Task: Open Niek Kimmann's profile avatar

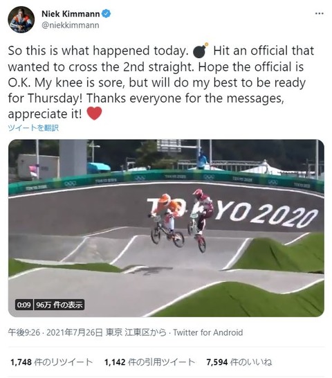Action: (x=21, y=19)
